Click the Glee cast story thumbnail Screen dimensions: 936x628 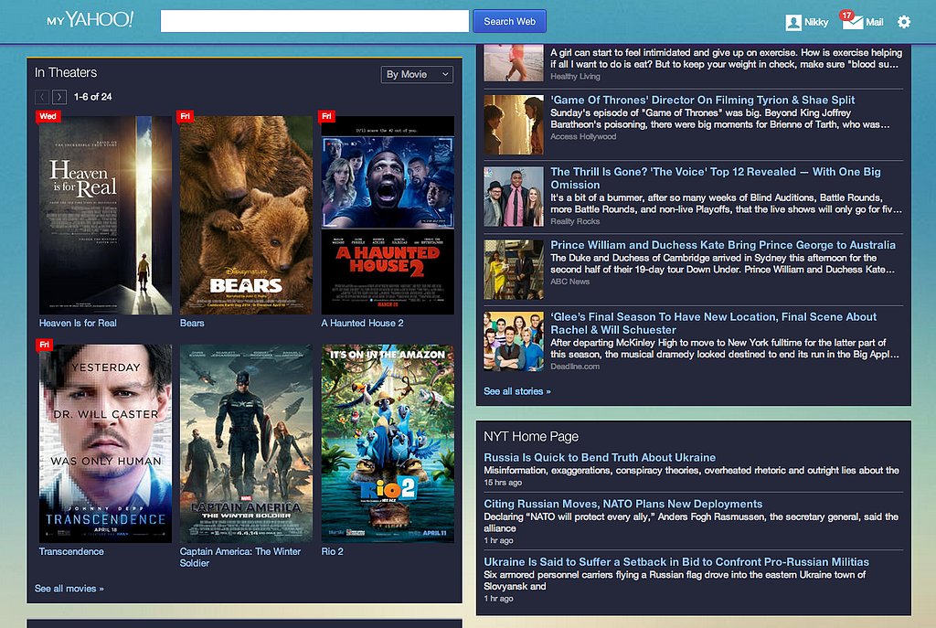click(514, 342)
